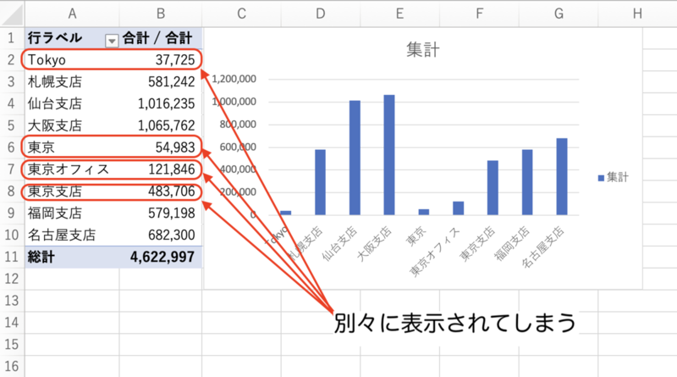677x377 pixels.
Task: Click the 東京支店 bar in chart
Action: pyautogui.click(x=493, y=187)
